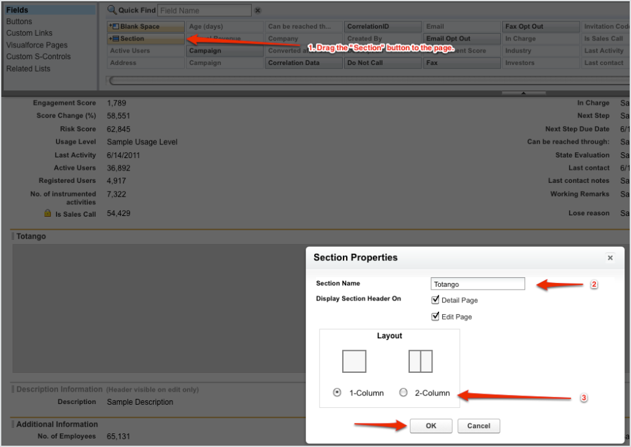The height and width of the screenshot is (447, 631).
Task: Click the Working Remarks field label
Action: (580, 194)
